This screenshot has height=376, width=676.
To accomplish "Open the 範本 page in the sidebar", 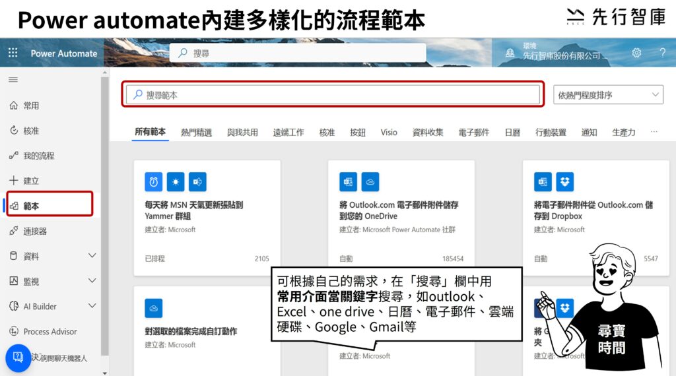I will tap(50, 205).
